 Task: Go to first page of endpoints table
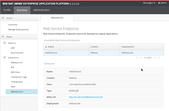[136, 58]
